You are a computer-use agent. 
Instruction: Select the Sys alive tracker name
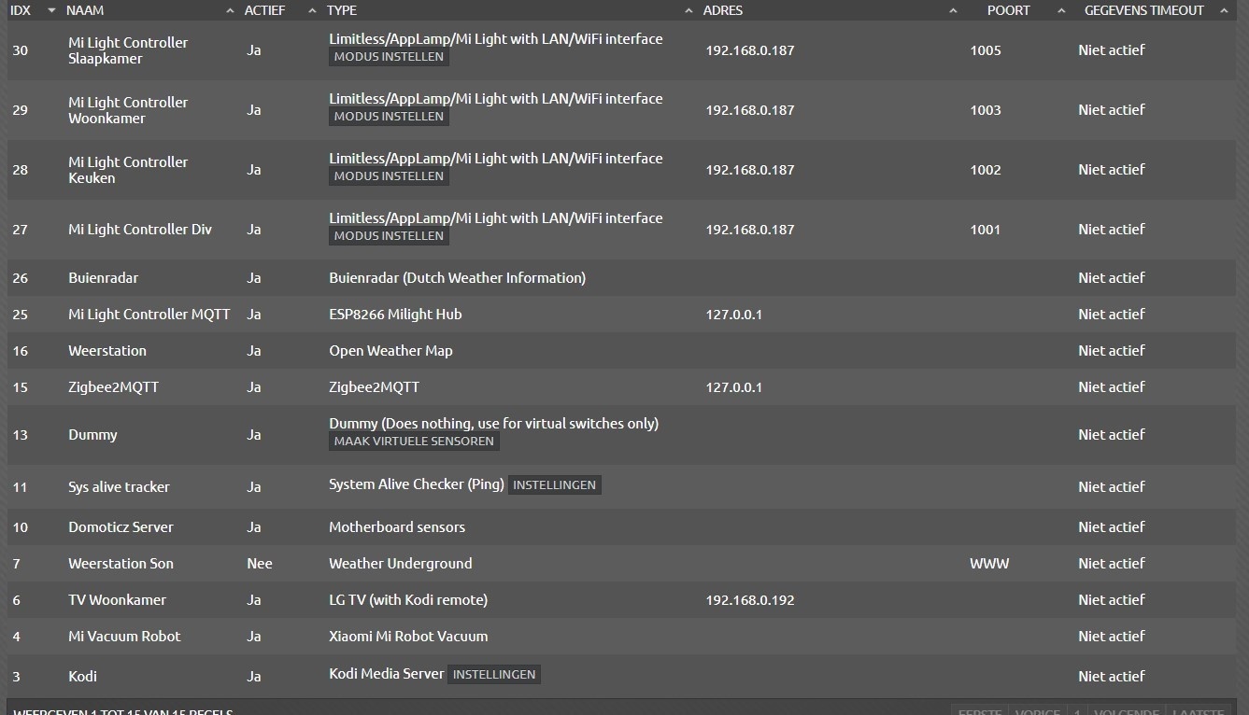(119, 487)
